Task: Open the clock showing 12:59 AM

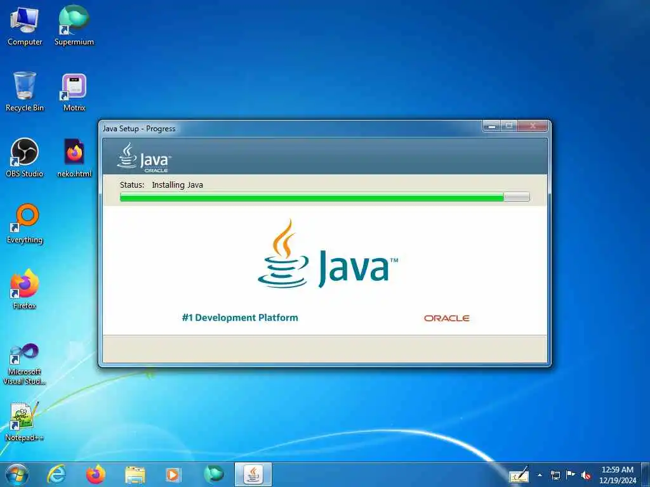Action: click(618, 475)
